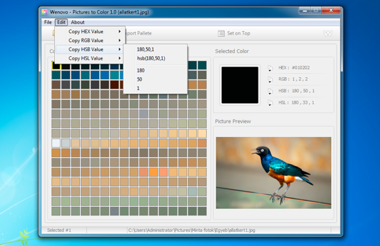Click the app icon in the title bar
This screenshot has width=380, height=246.
click(x=44, y=12)
